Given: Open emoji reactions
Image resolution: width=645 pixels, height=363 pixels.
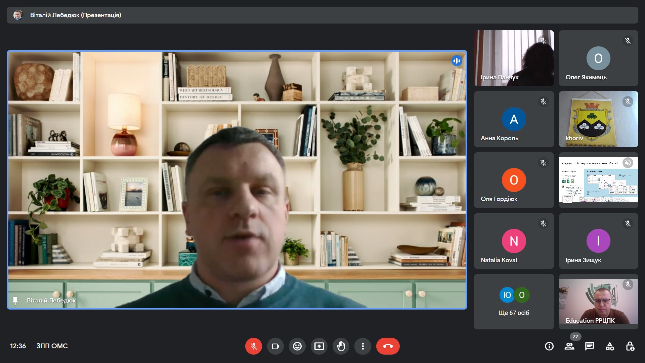Looking at the screenshot, I should [x=297, y=346].
